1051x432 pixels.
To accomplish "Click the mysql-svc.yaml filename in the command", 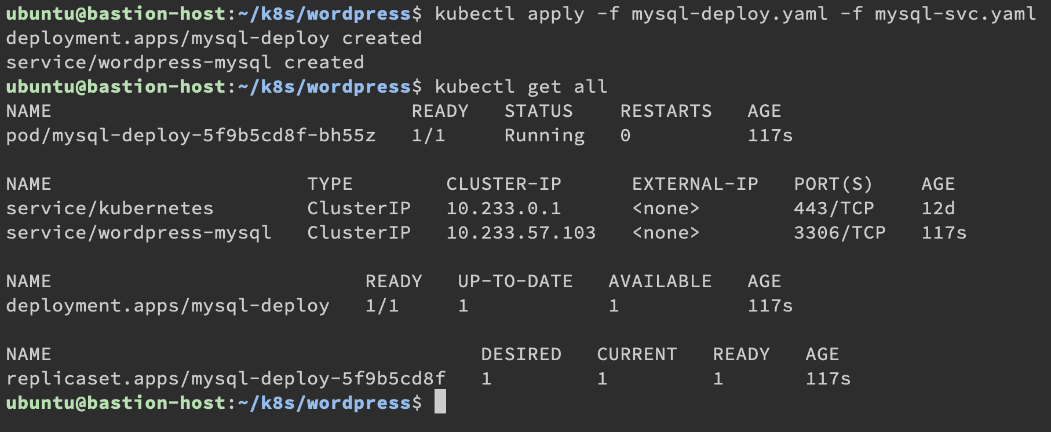I will 955,14.
